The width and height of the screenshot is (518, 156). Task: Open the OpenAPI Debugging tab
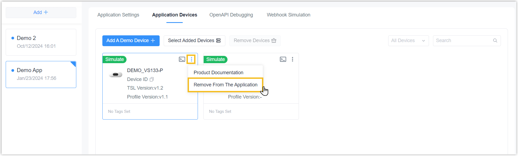(231, 15)
